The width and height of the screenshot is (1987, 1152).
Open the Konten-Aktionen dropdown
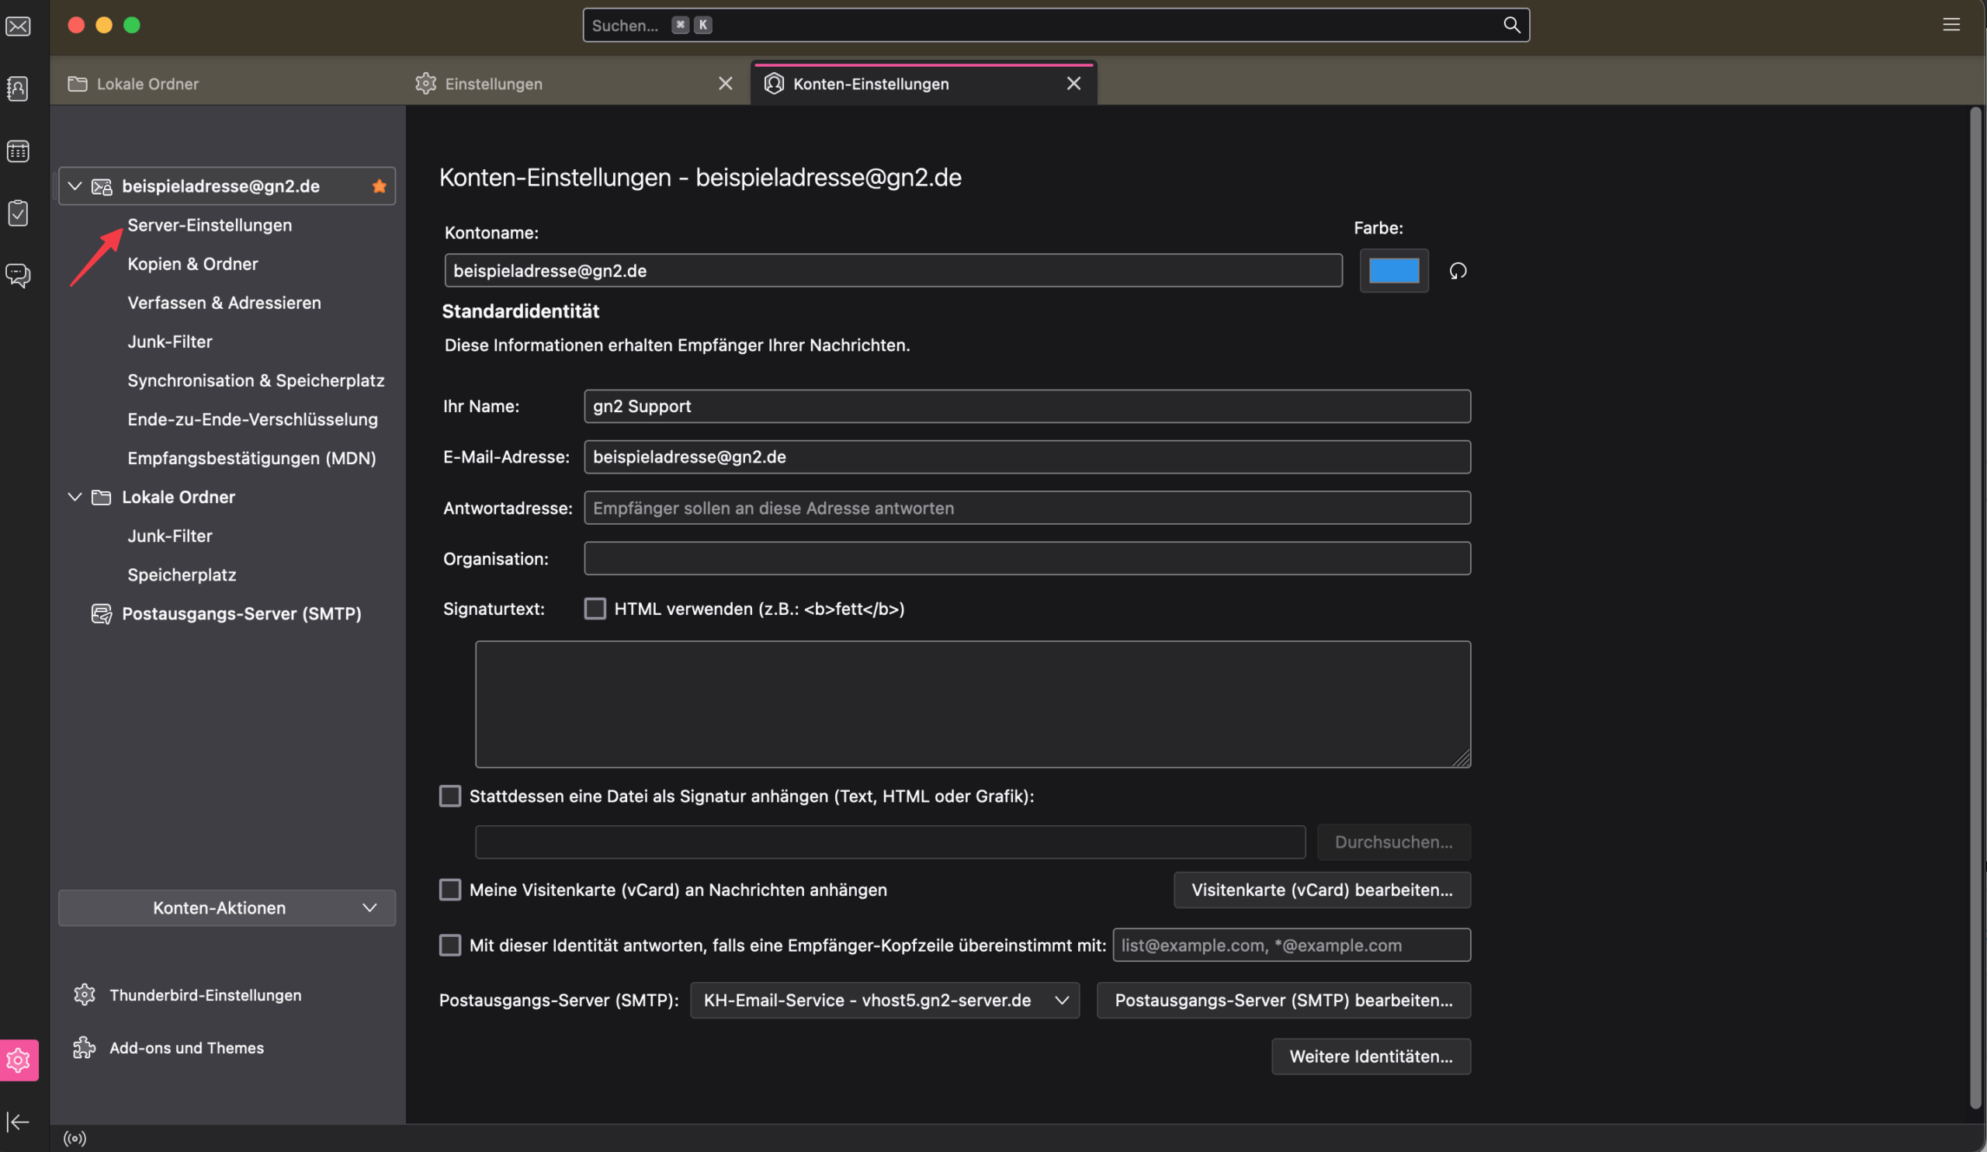click(x=227, y=908)
